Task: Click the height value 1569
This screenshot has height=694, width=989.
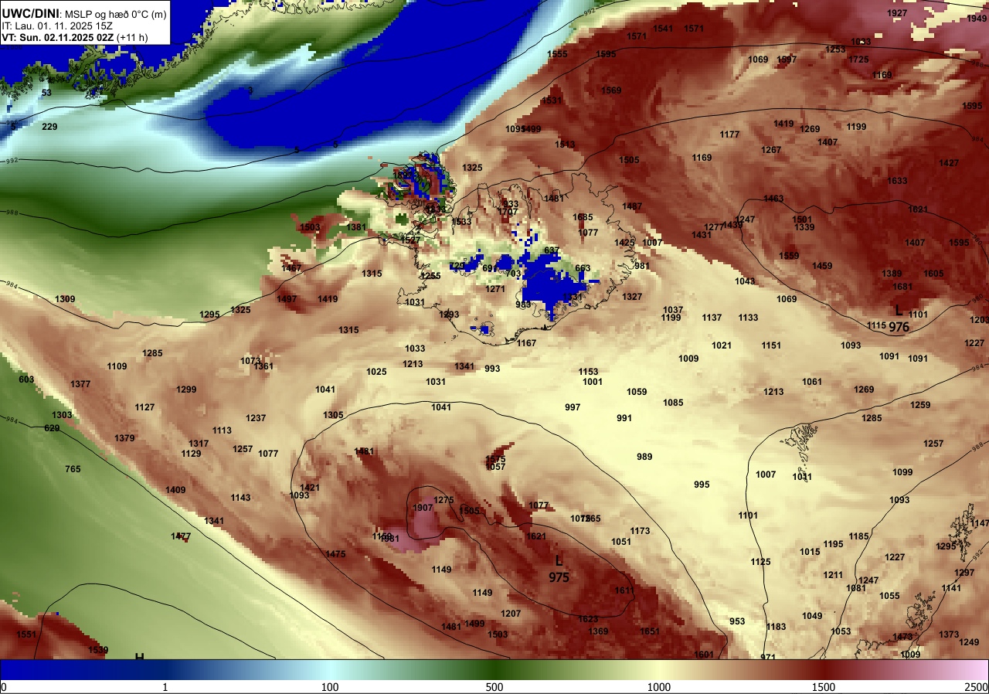Action: click(x=611, y=90)
